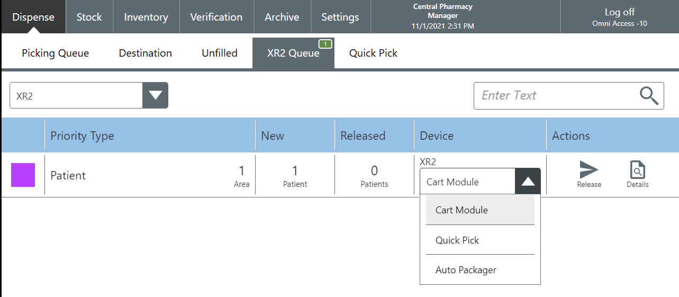679x297 pixels.
Task: Collapse the Cart Module device dropdown arrow
Action: click(528, 181)
